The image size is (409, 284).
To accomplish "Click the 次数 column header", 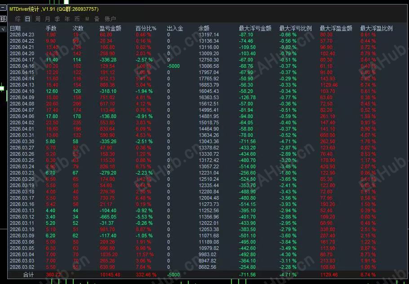I will [x=78, y=28].
